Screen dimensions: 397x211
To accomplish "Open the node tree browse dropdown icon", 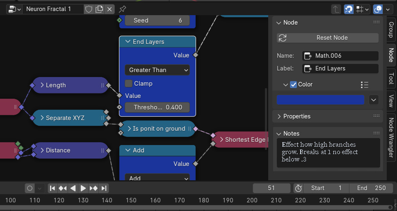I will coord(15,9).
